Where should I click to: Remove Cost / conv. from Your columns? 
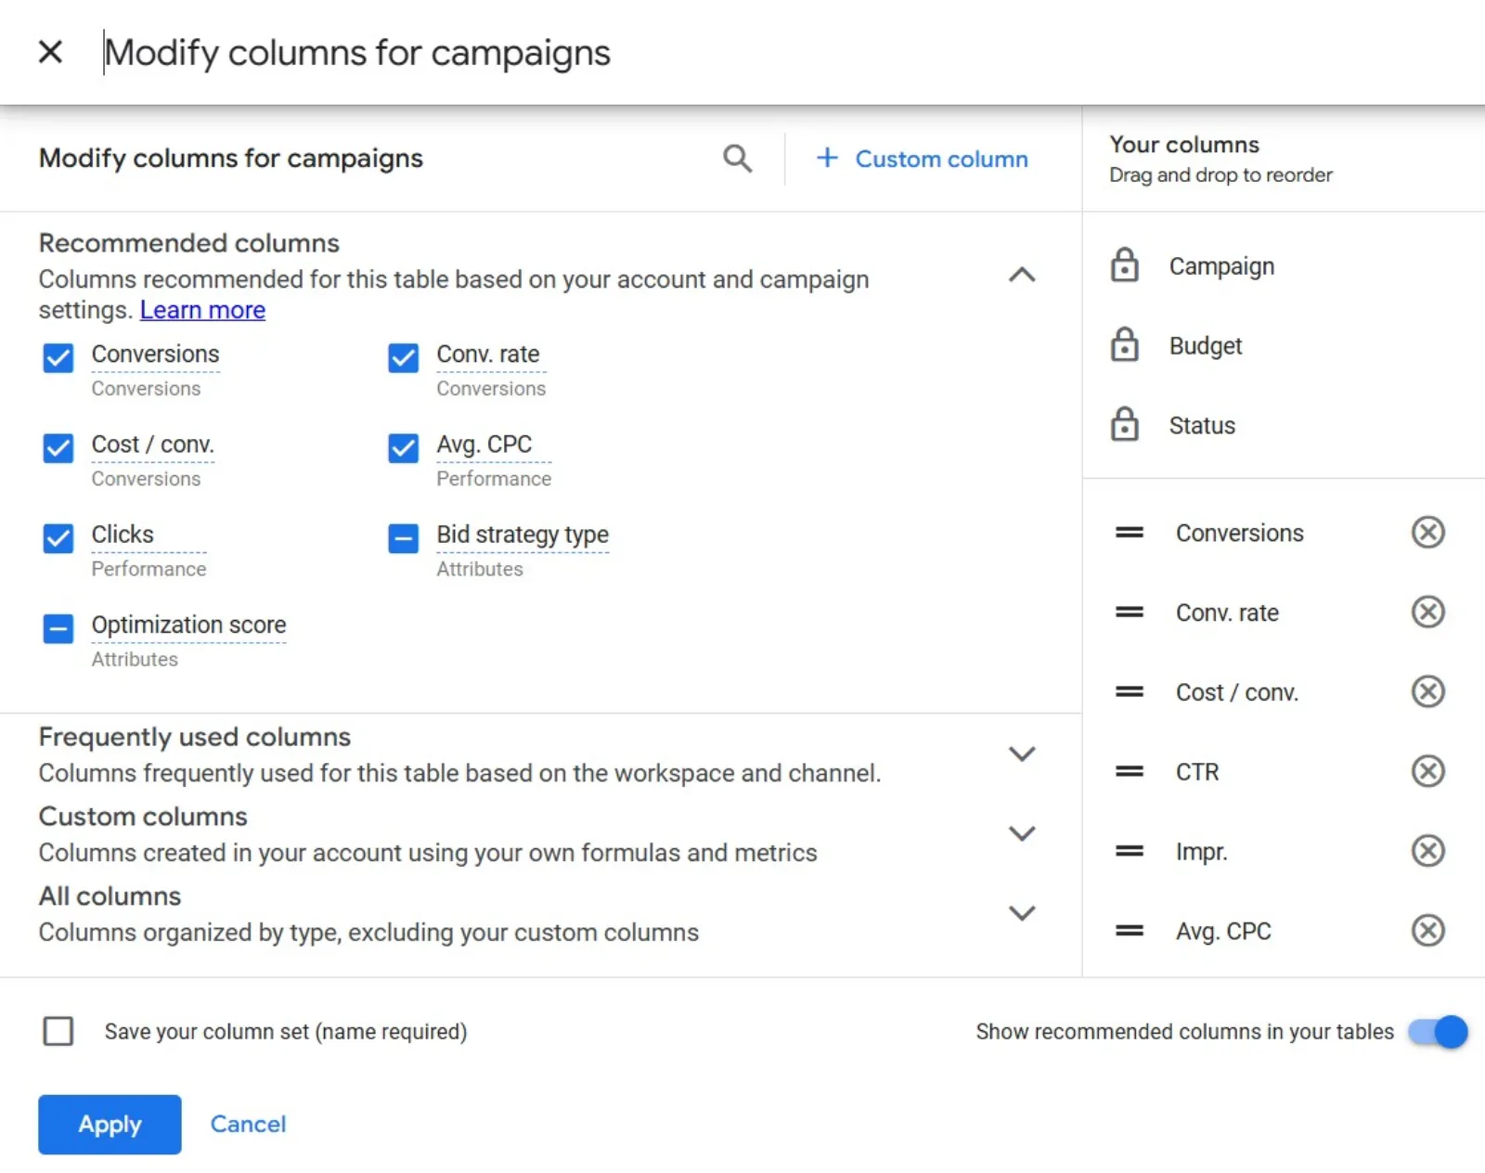[x=1427, y=692]
